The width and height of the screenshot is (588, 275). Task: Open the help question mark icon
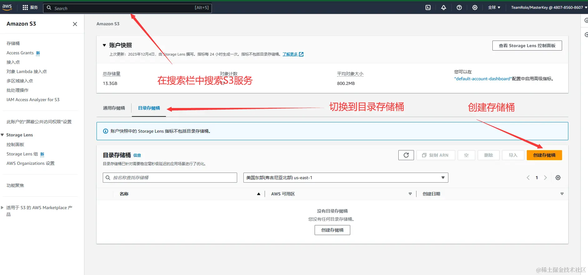(x=459, y=7)
